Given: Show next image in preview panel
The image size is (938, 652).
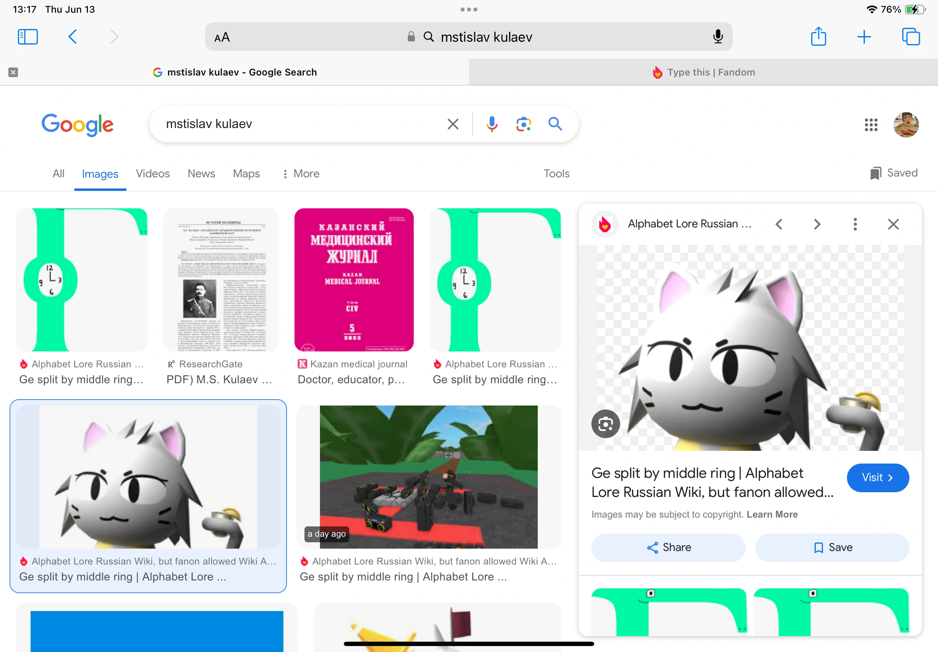Looking at the screenshot, I should (817, 224).
